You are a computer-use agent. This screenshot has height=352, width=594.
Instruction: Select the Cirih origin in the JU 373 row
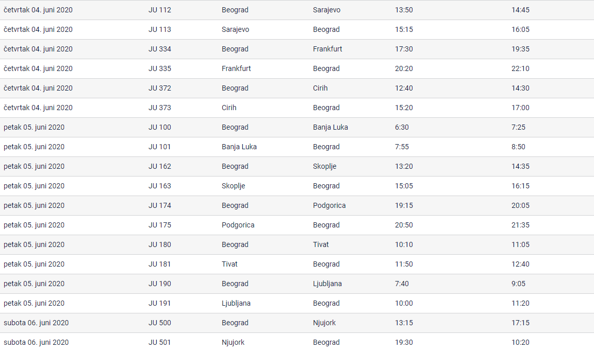pyautogui.click(x=229, y=108)
